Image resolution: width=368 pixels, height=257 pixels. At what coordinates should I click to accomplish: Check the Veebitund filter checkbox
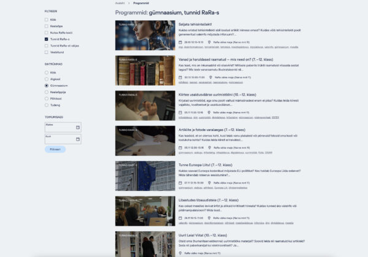[47, 51]
